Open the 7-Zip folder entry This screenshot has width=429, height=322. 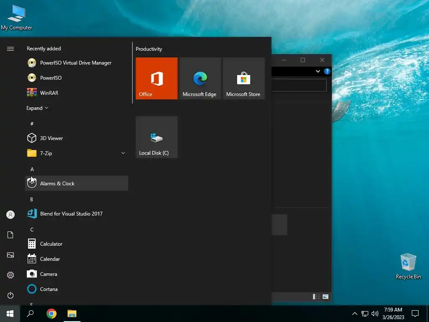77,153
